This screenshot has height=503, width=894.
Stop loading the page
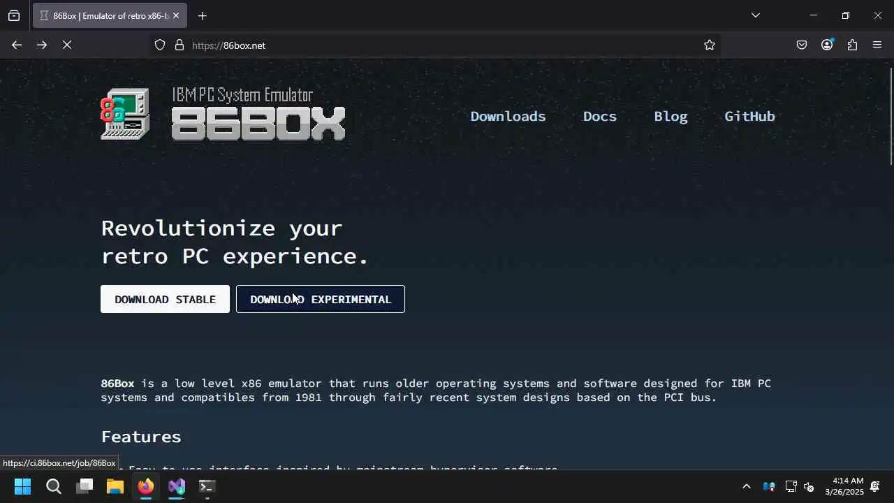[x=67, y=45]
